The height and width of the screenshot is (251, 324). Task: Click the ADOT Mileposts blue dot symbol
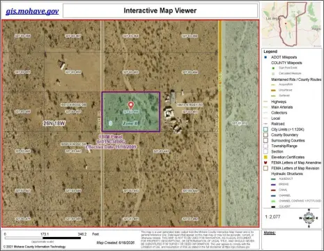coord(265,57)
